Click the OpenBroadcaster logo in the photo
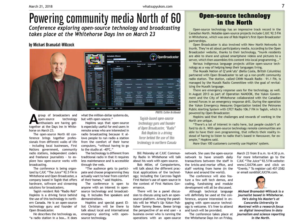The width and height of the screenshot is (289, 222). [164, 57]
